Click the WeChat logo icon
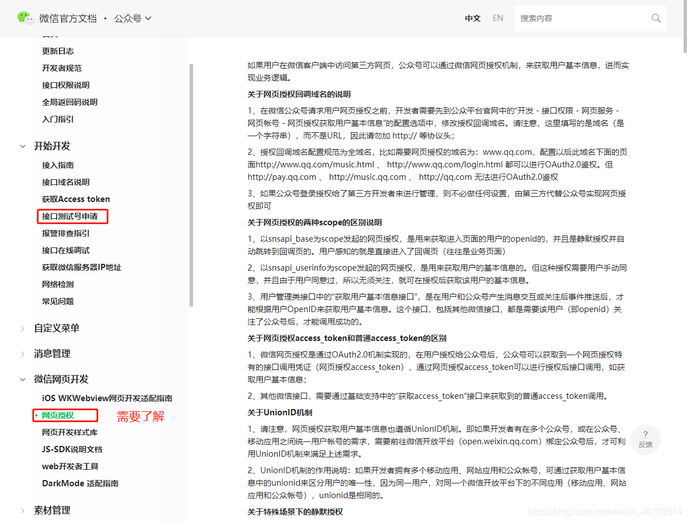 26,18
